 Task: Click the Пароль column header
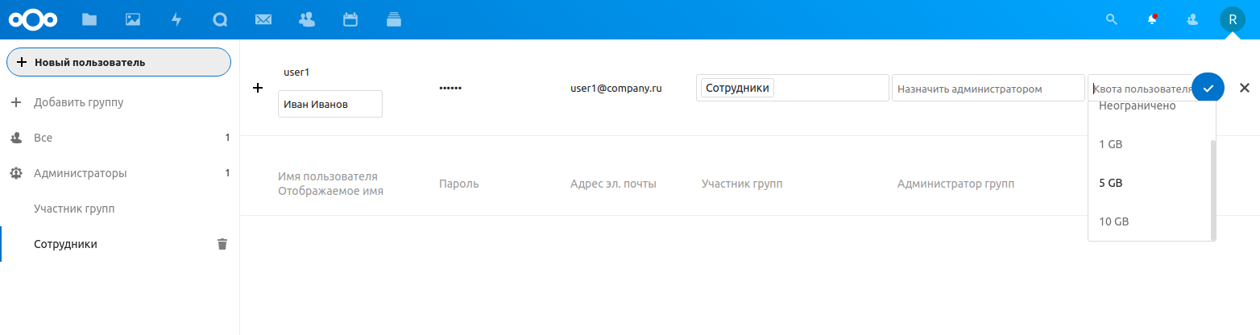click(x=459, y=184)
